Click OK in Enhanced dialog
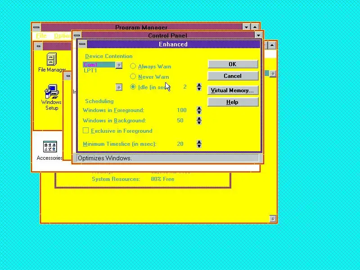Image resolution: width=360 pixels, height=270 pixels. pyautogui.click(x=233, y=64)
